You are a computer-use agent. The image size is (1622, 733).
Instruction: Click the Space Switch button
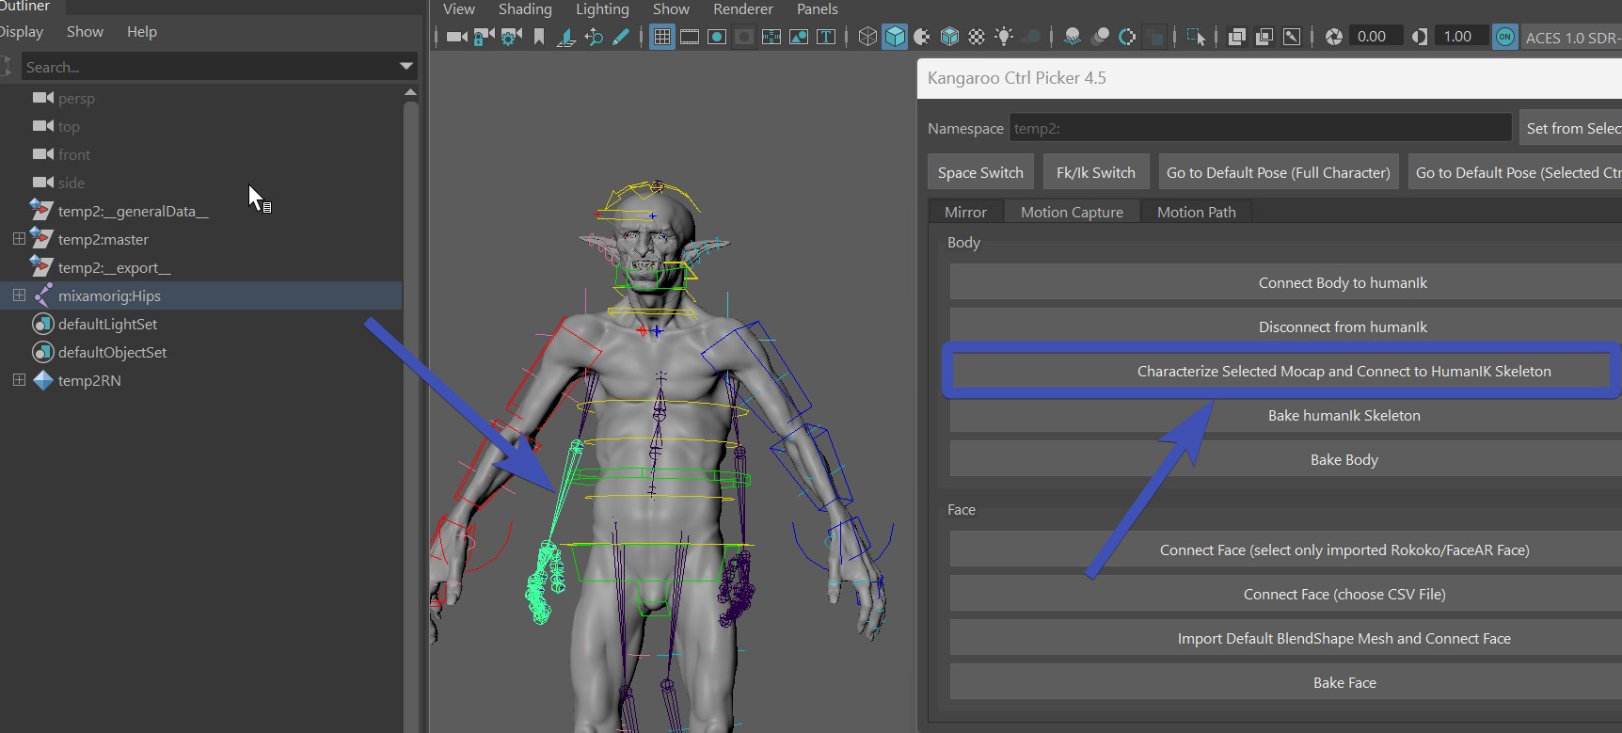click(x=980, y=172)
